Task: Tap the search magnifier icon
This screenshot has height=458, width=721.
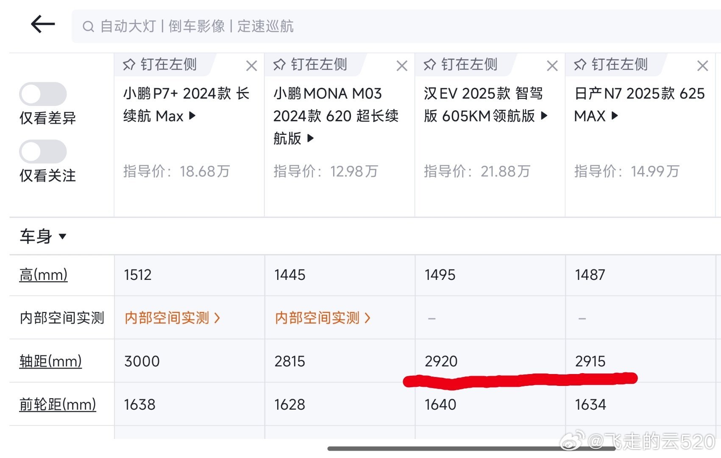Action: click(x=88, y=27)
